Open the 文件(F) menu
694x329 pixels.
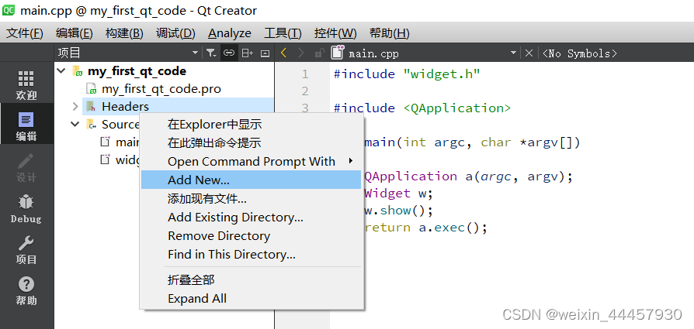point(25,33)
